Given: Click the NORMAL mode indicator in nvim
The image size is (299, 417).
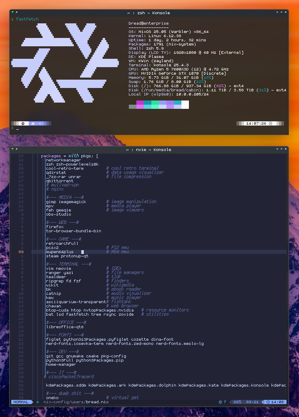Looking at the screenshot, I should [21, 402].
